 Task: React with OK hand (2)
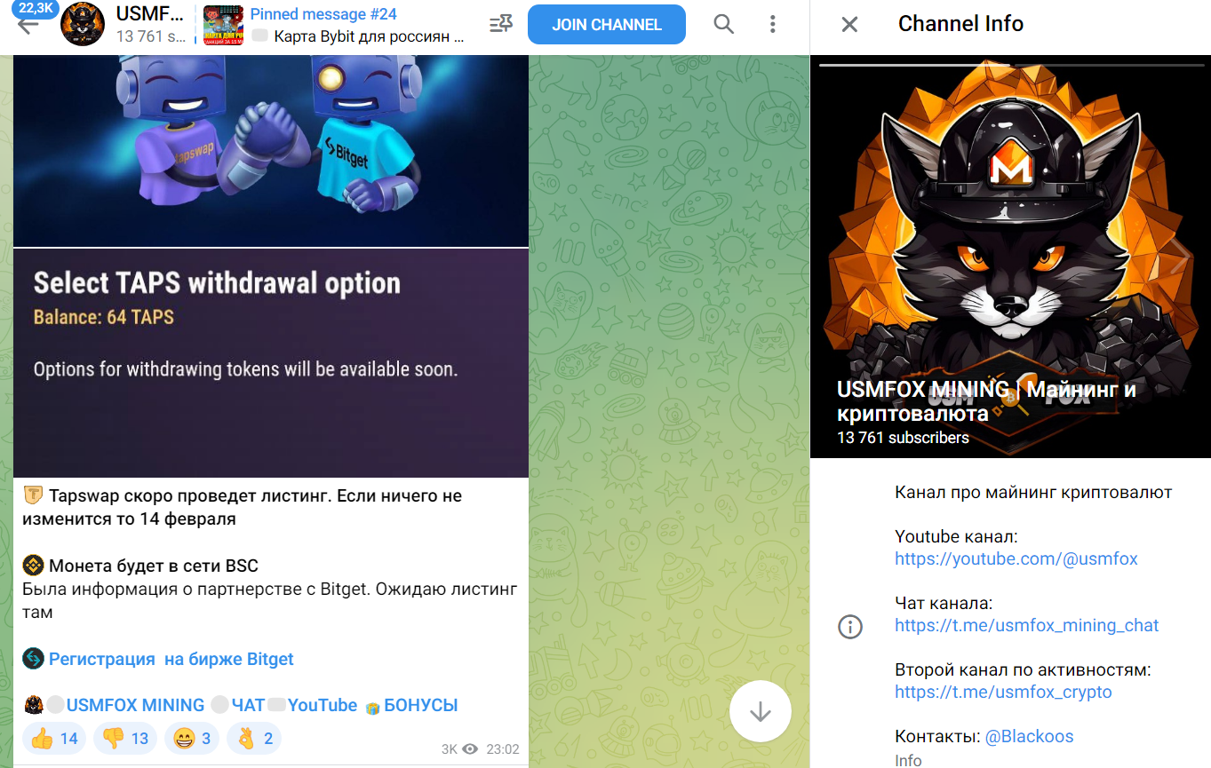(x=254, y=739)
